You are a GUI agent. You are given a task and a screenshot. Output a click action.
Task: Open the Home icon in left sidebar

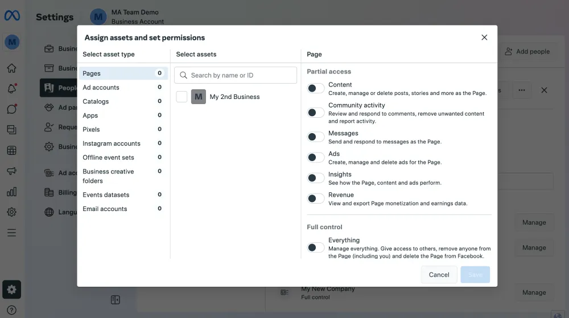11,68
